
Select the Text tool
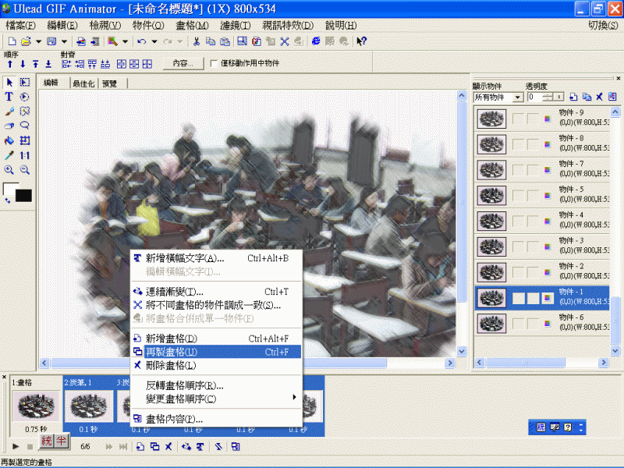click(8, 96)
